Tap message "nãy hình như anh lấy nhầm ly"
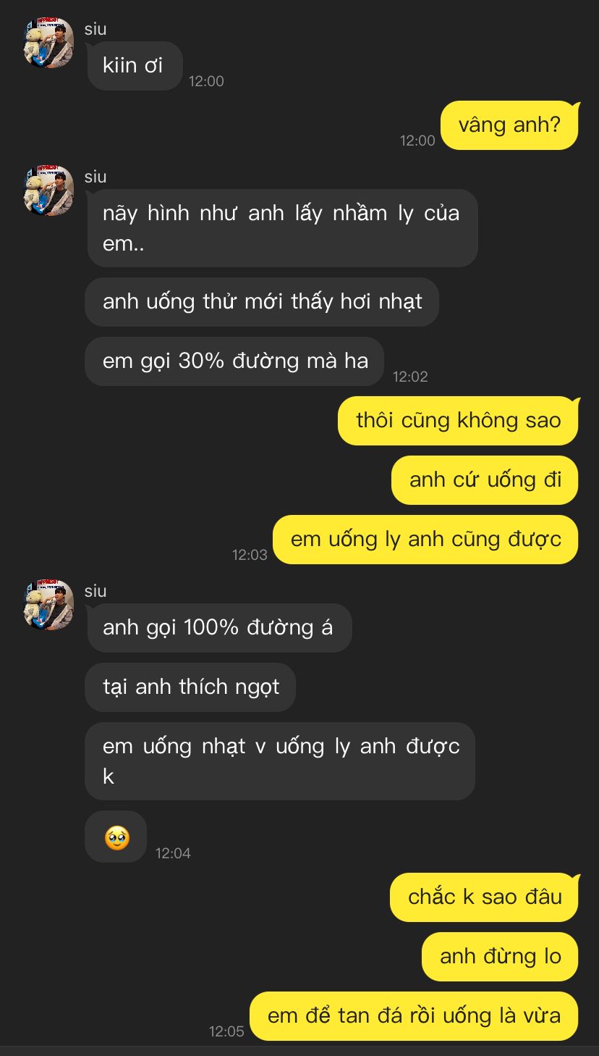The height and width of the screenshot is (1056, 599). 281,228
